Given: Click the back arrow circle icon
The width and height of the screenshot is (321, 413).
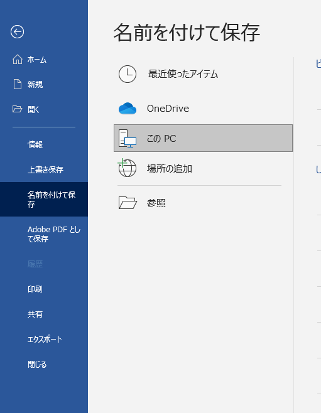Looking at the screenshot, I should click(17, 32).
